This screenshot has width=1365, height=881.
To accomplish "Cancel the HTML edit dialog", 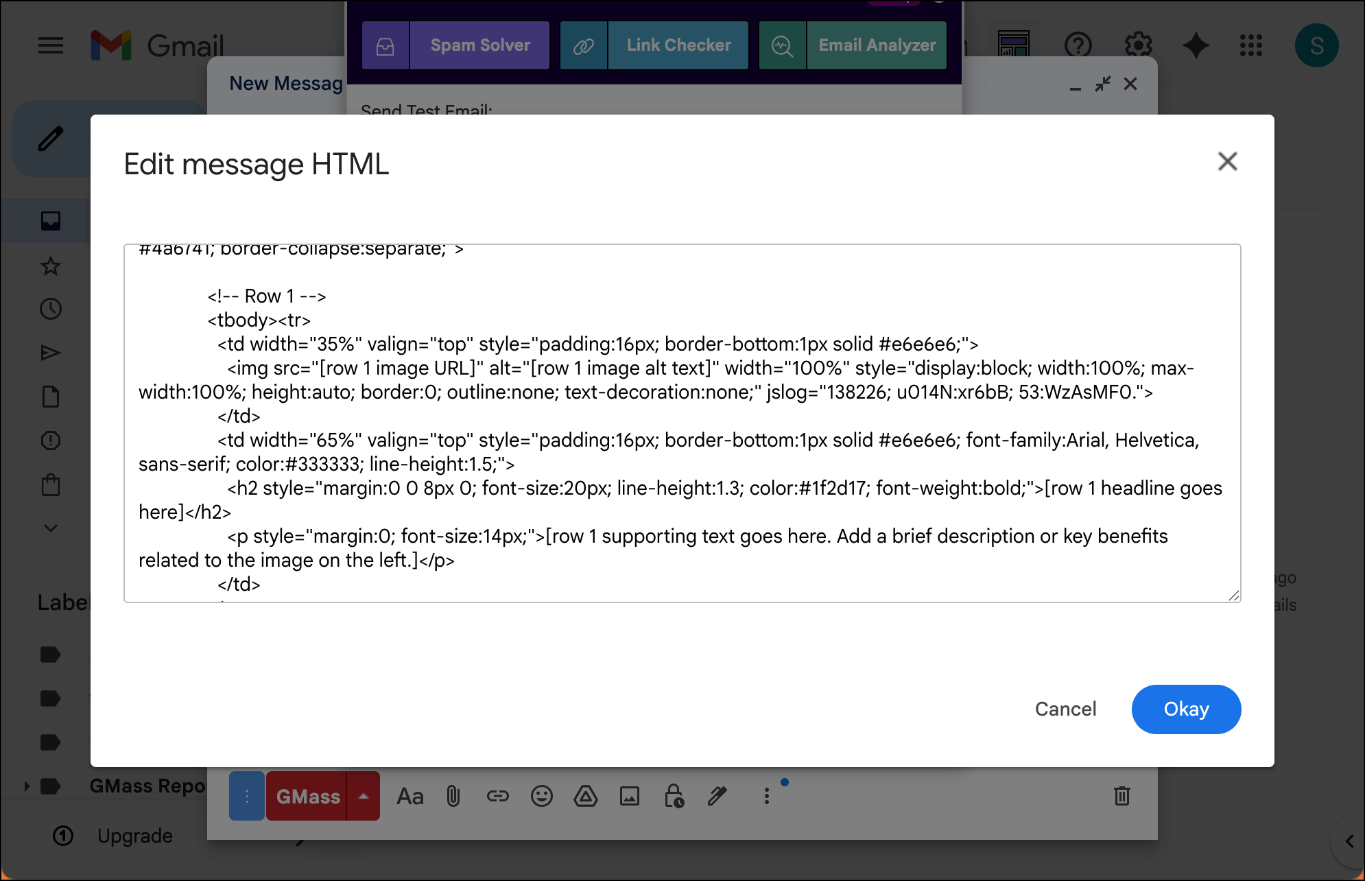I will pyautogui.click(x=1065, y=709).
